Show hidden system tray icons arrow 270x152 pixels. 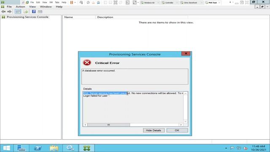click(x=226, y=148)
